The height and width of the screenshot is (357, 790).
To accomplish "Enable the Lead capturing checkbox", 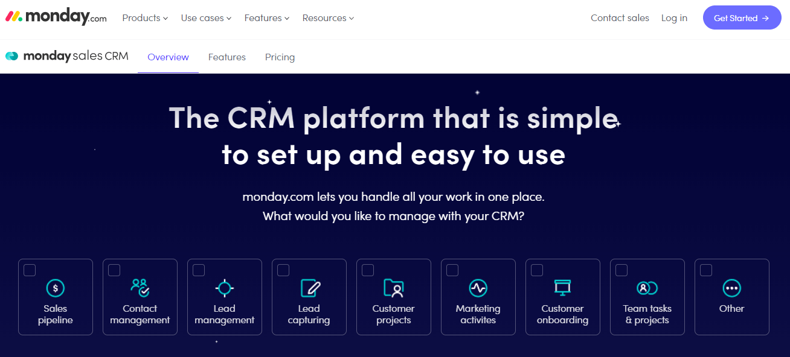I will coord(283,270).
